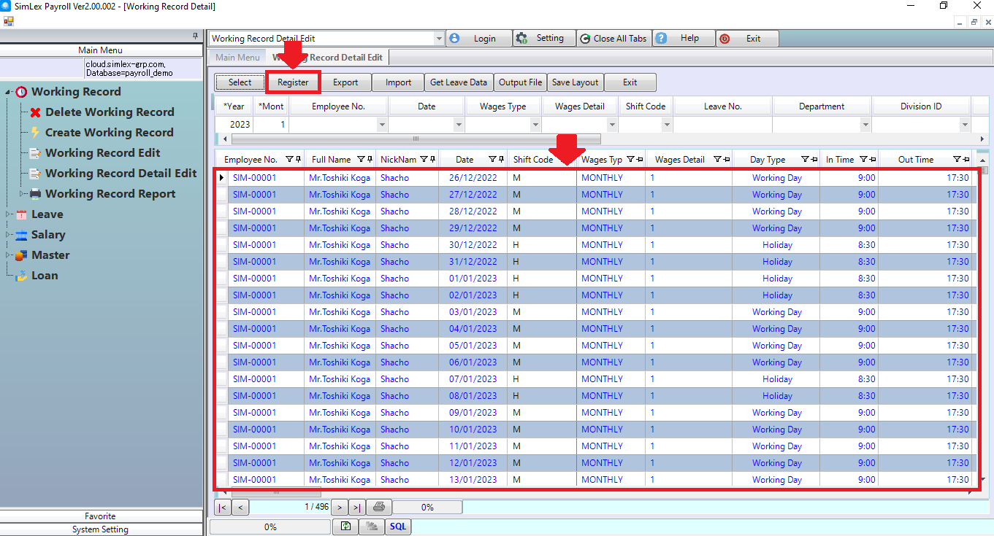994x536 pixels.
Task: Jump to last record with >| button
Action: 356,507
